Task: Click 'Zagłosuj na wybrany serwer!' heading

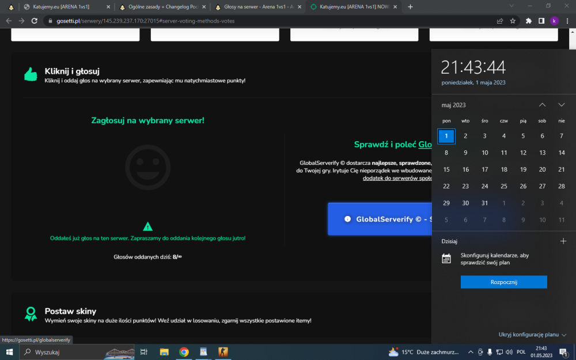Action: tap(147, 120)
